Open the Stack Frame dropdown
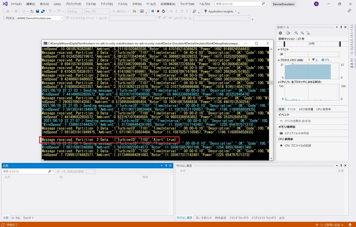356x227 pixels. 222,18
